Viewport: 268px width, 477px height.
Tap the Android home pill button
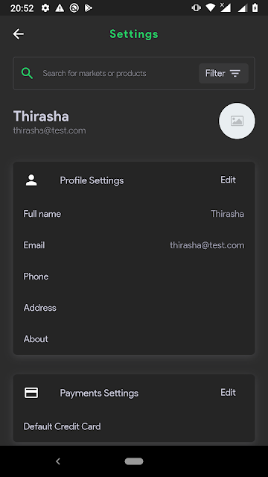(x=134, y=461)
